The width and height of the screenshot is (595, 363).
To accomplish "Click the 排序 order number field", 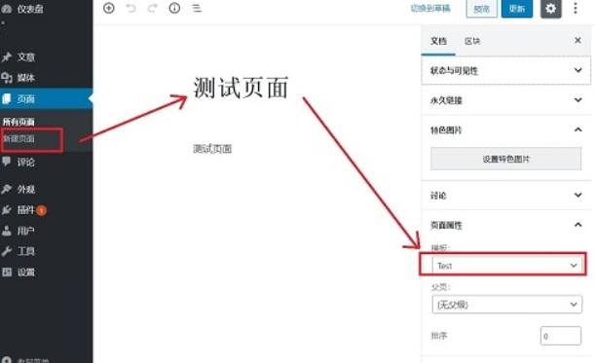I will pos(561,336).
